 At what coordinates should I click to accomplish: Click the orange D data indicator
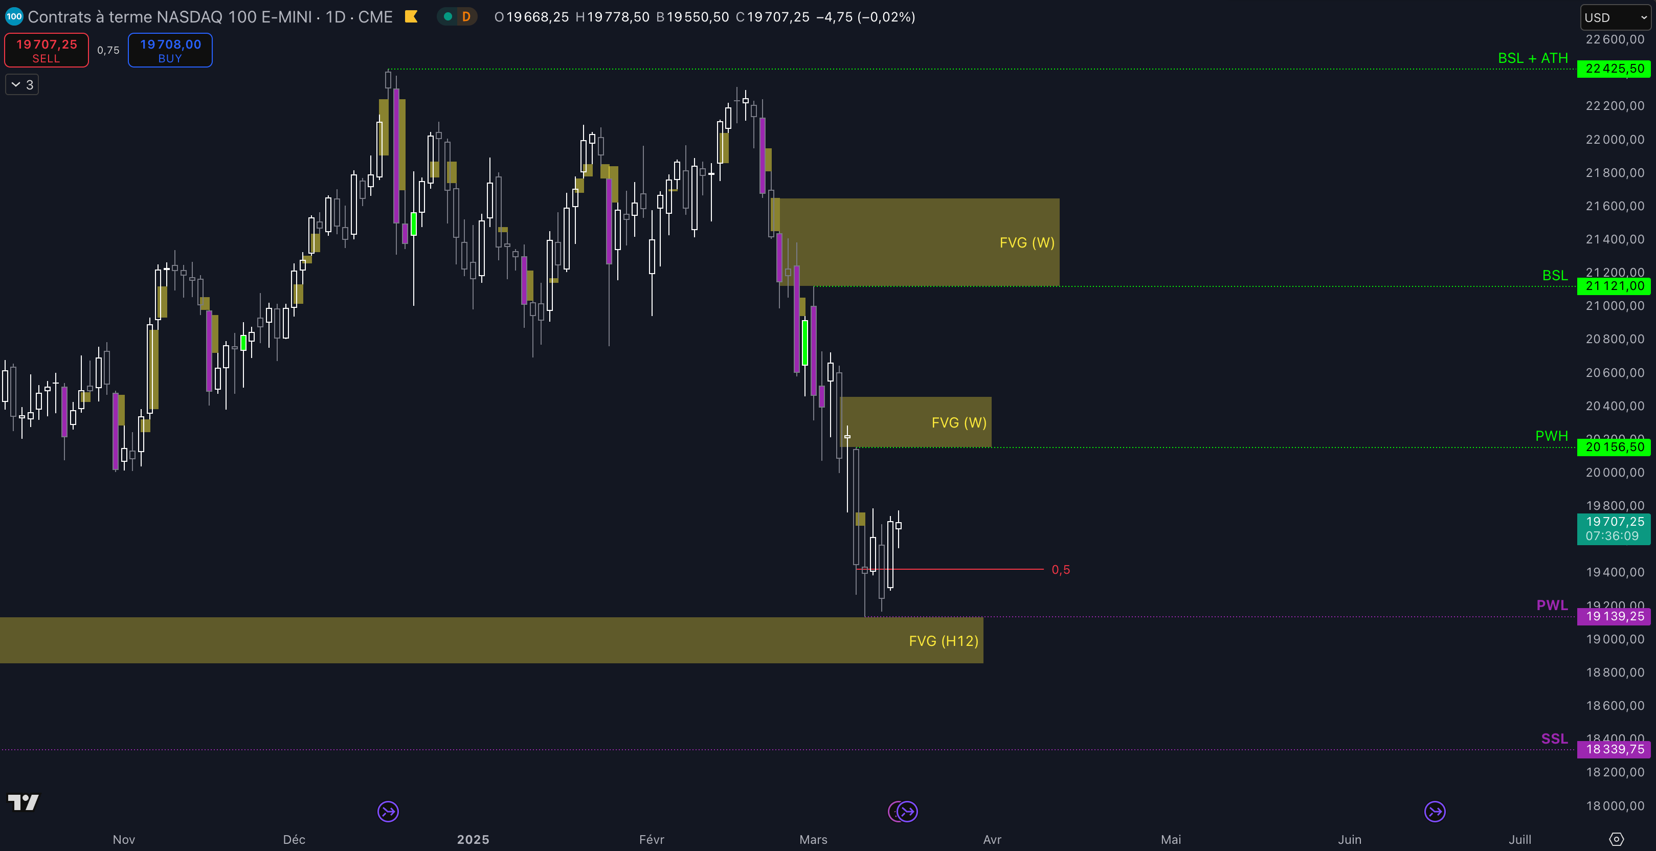click(466, 17)
